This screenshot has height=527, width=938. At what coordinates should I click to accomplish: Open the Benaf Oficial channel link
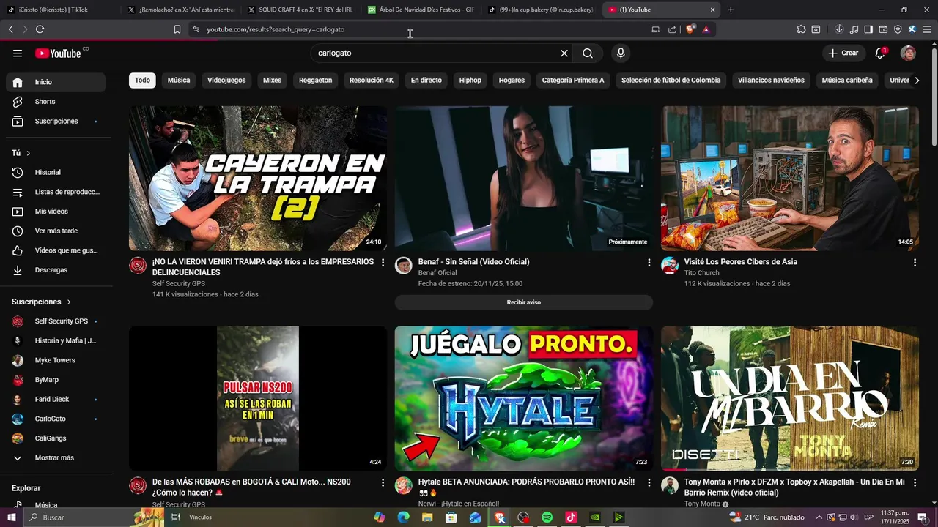437,273
